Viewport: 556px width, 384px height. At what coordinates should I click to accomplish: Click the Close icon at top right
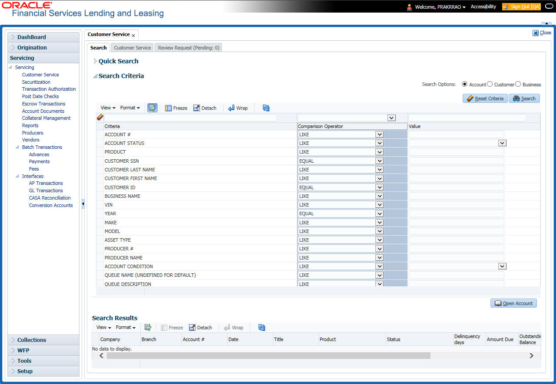(536, 33)
